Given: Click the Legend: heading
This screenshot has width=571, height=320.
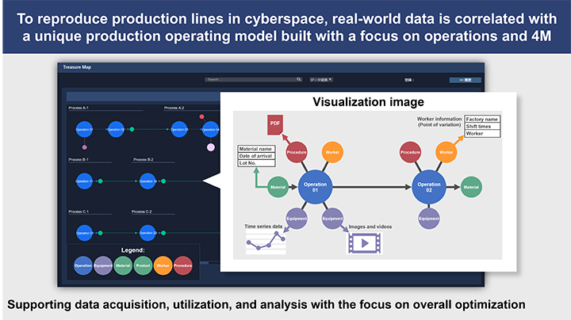Looking at the screenshot, I should click(133, 250).
